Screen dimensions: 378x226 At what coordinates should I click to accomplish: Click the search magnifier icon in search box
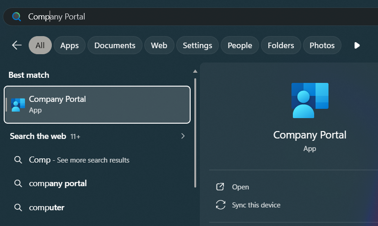[x=16, y=17]
